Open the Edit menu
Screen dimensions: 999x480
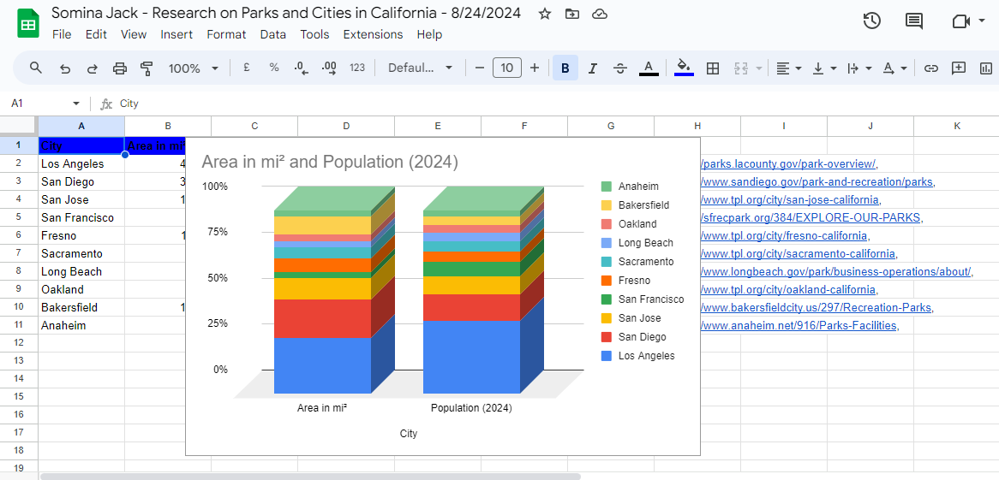96,34
